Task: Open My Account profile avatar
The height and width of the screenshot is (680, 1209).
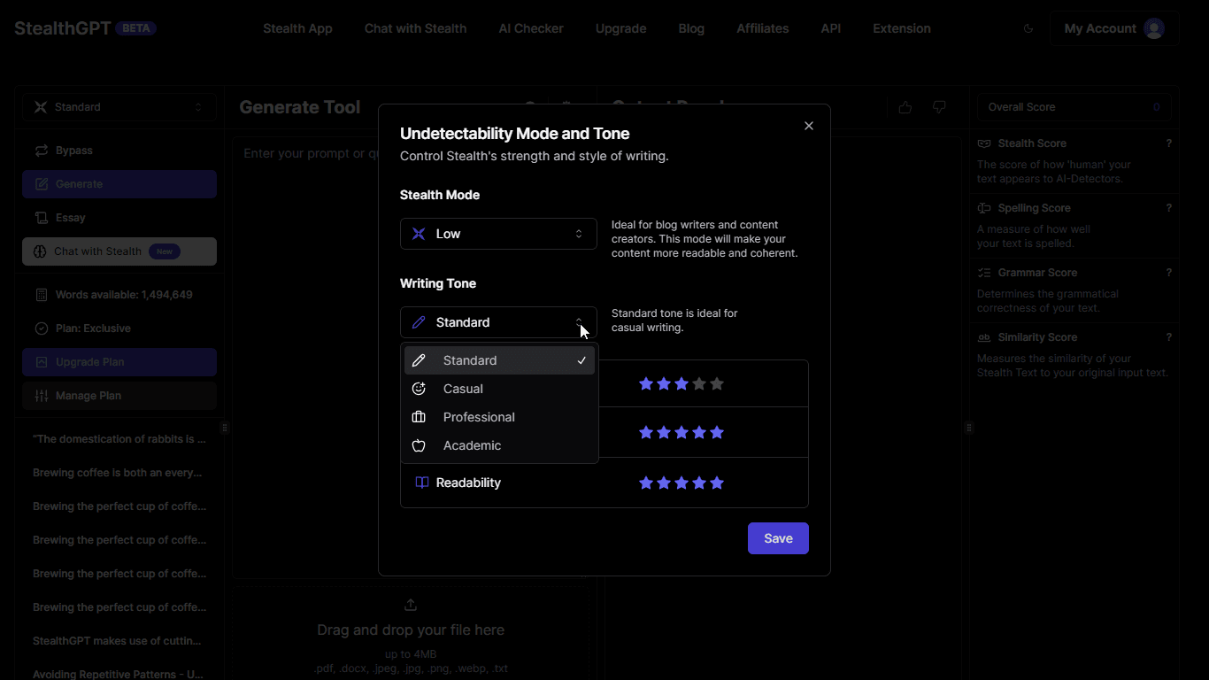Action: 1153,28
